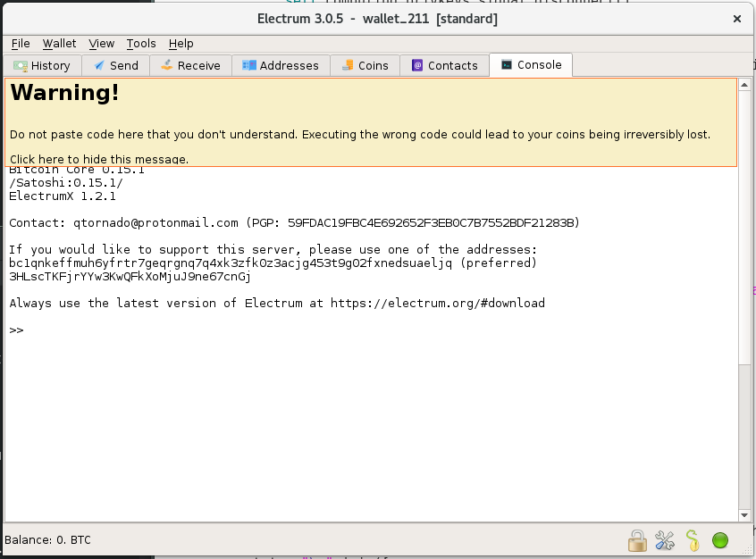Select the Console tab
The height and width of the screenshot is (559, 756).
(531, 65)
